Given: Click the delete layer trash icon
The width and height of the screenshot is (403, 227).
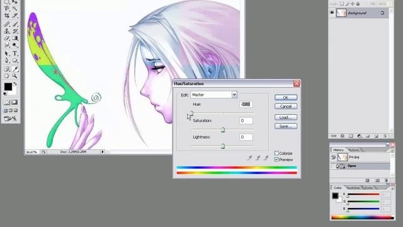Looking at the screenshot, I should point(385,136).
